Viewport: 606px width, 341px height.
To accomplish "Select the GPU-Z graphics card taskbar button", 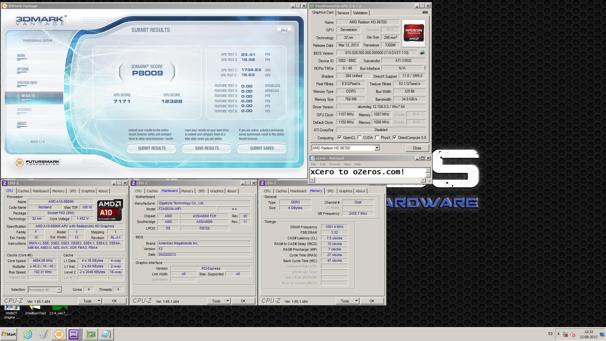I will pos(91,334).
